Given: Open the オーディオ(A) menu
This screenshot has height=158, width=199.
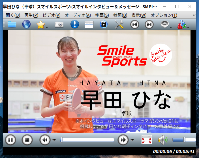Looking at the screenshot, I should pos(78,15).
